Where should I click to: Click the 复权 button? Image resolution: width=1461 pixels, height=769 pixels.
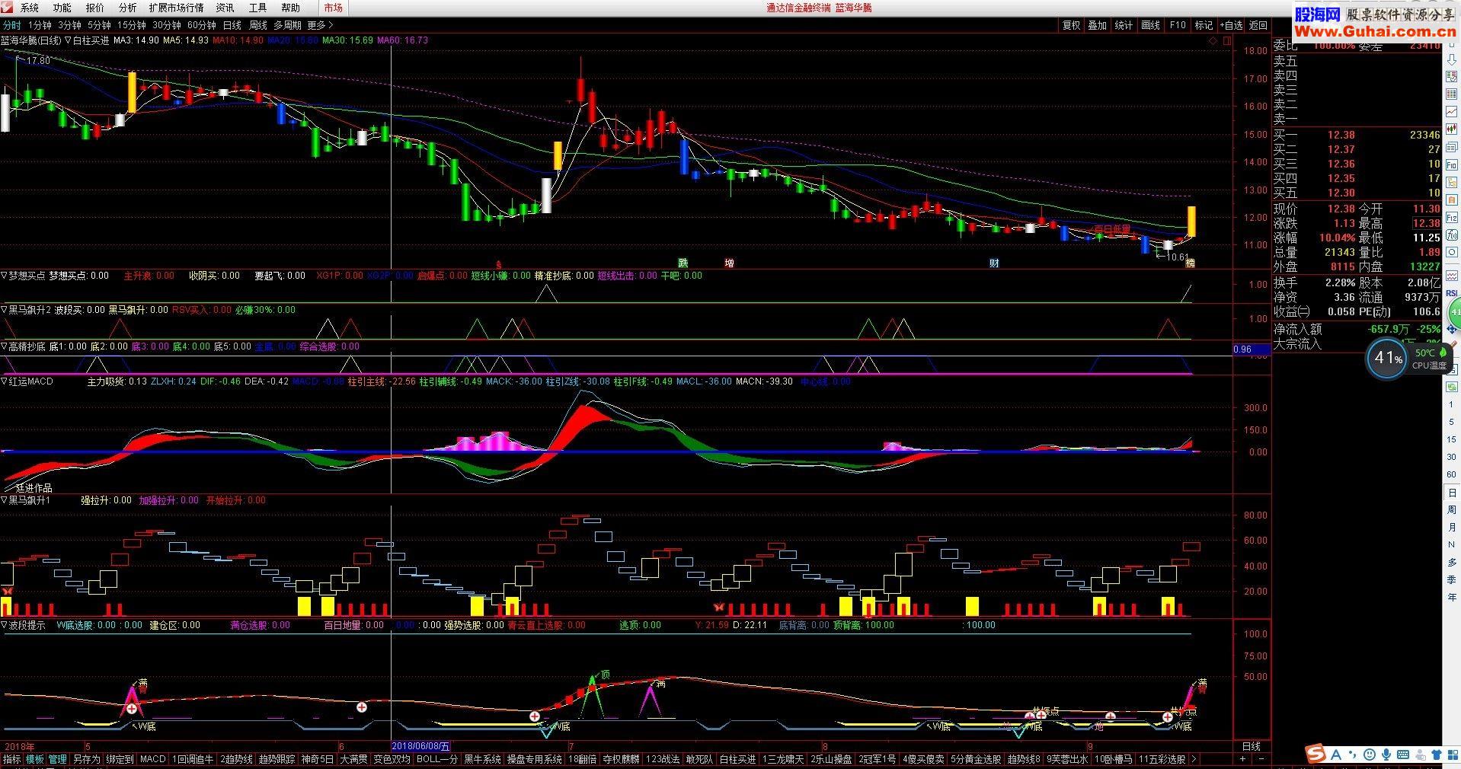pyautogui.click(x=1071, y=25)
